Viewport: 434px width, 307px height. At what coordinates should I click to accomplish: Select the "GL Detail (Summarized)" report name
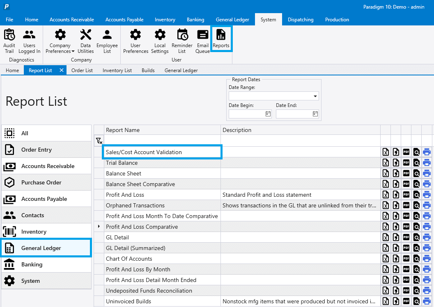click(135, 248)
